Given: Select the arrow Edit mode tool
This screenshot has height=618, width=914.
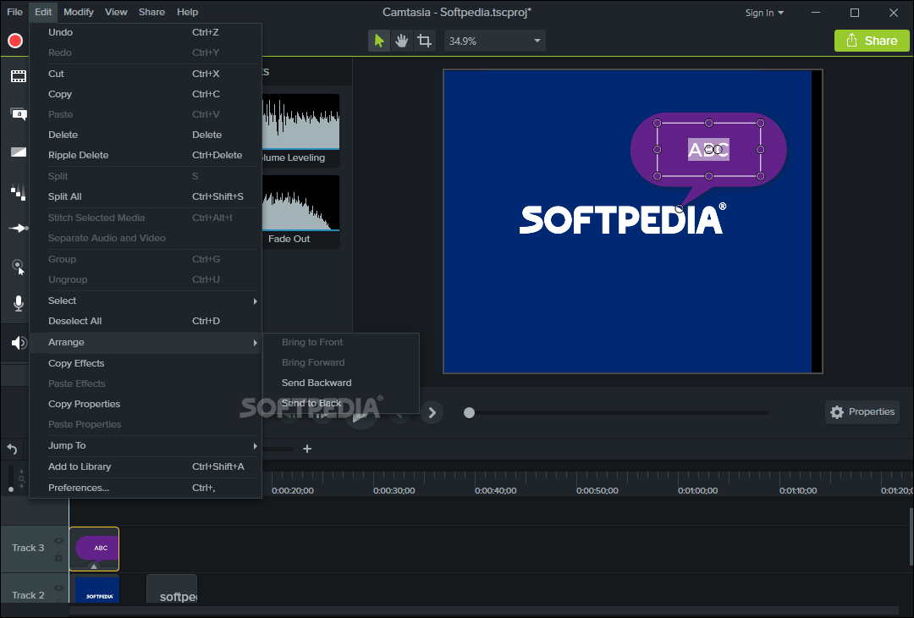Looking at the screenshot, I should point(379,41).
